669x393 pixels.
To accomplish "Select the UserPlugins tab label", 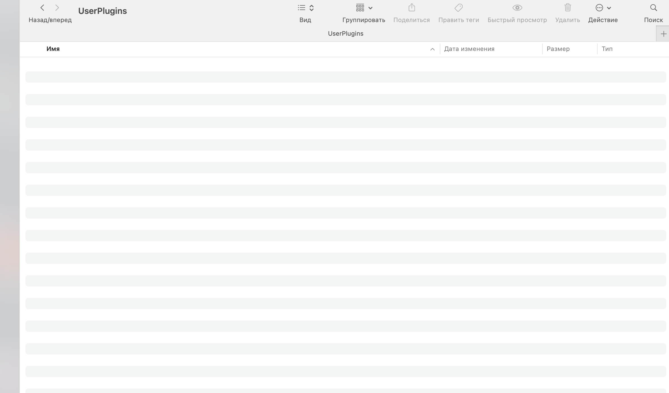I will 346,34.
